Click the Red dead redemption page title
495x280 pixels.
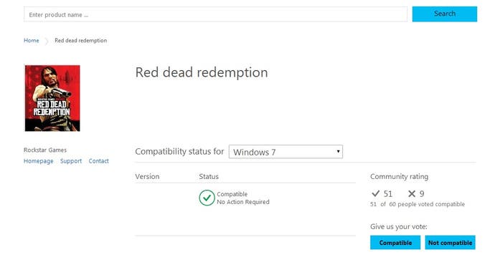tap(202, 72)
